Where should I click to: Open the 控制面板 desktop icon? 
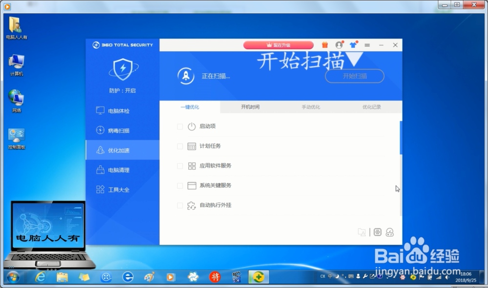17,139
